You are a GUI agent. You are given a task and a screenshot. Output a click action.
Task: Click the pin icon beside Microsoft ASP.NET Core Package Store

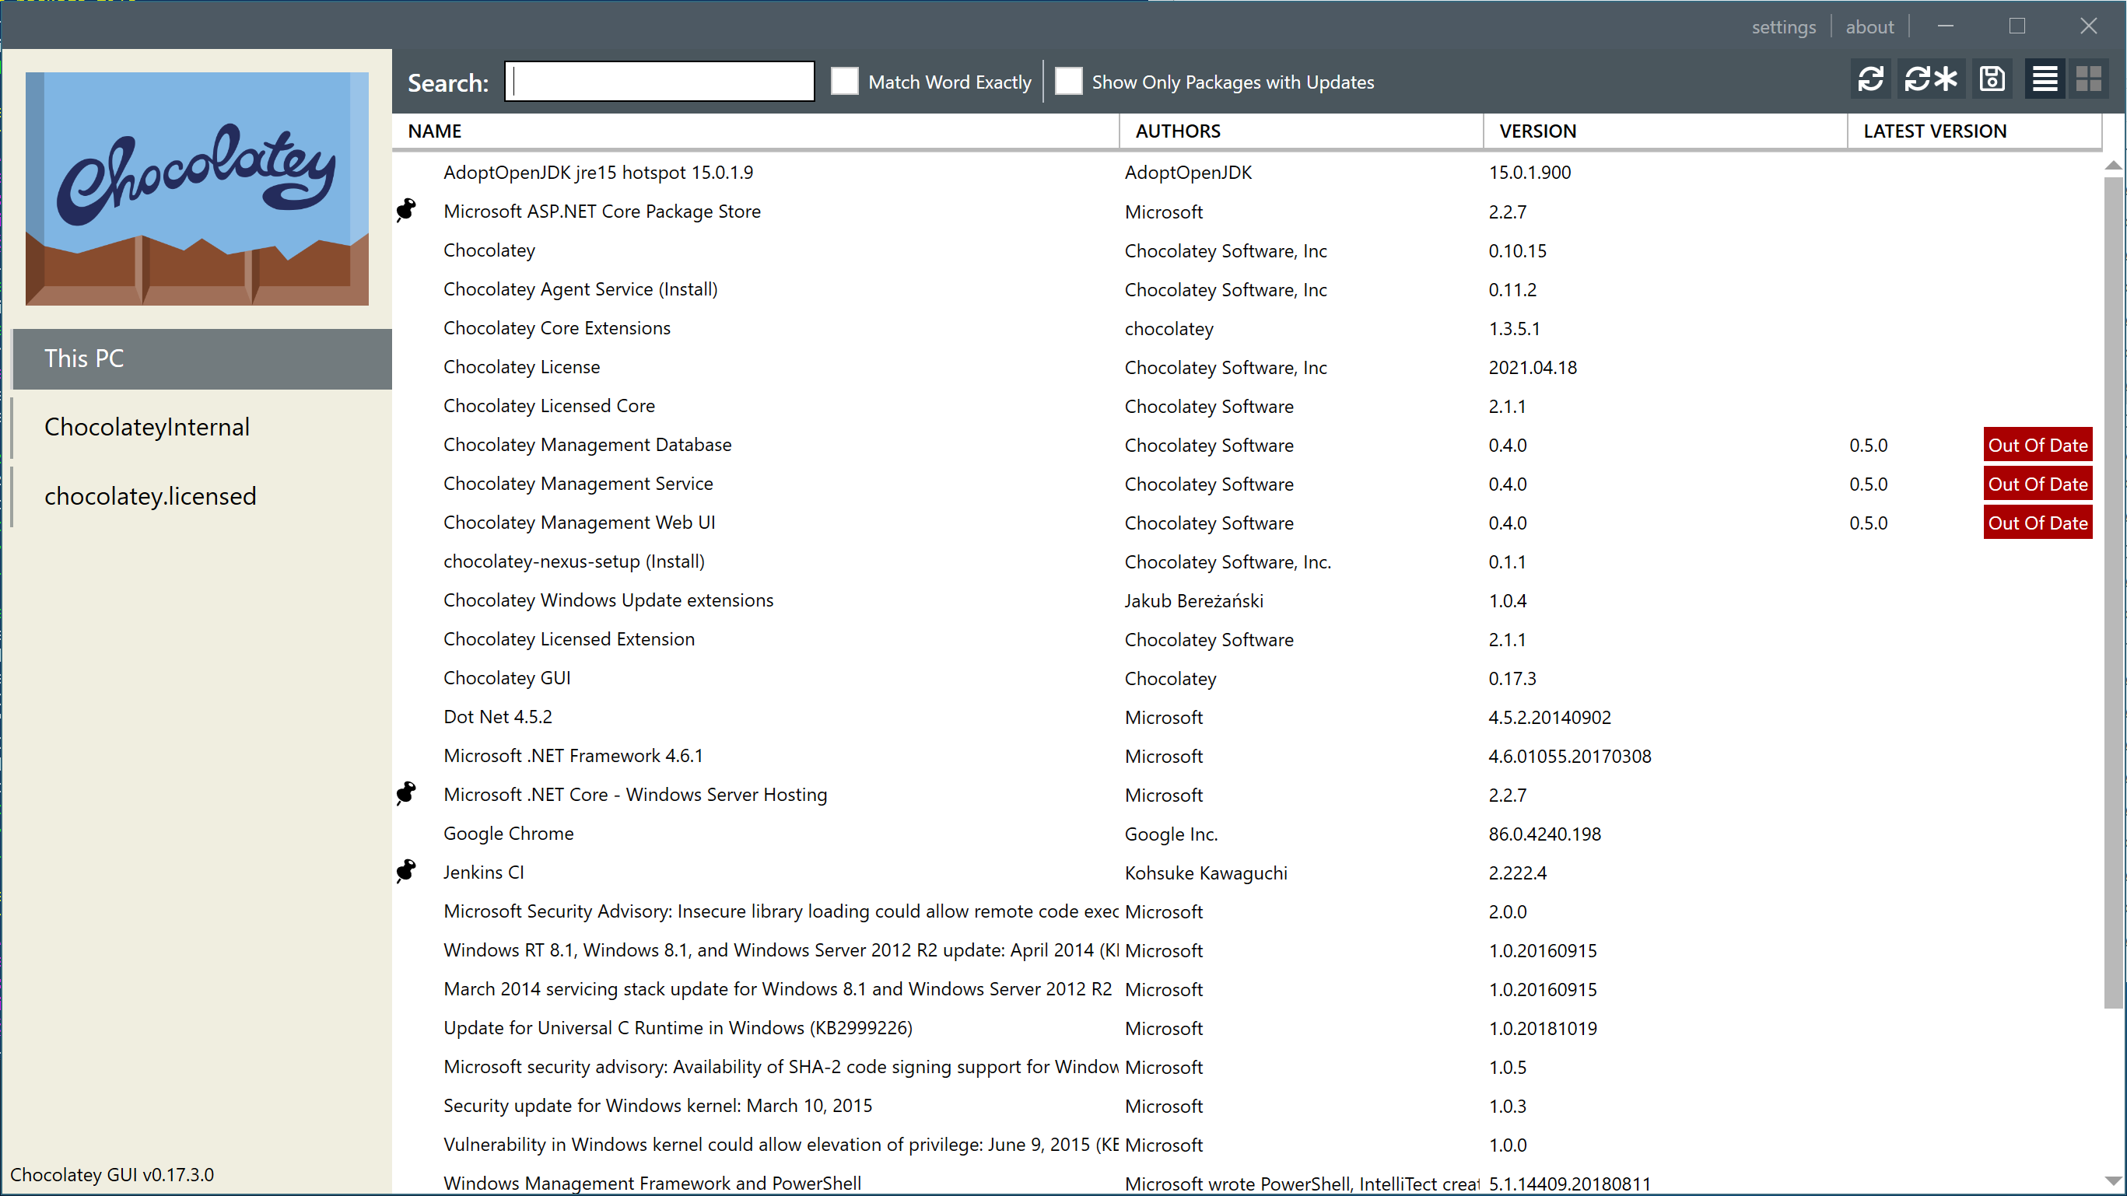[405, 211]
